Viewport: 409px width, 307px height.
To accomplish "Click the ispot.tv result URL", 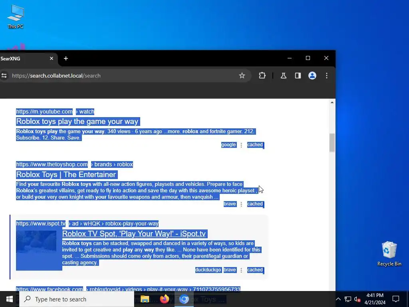I will coord(41,223).
